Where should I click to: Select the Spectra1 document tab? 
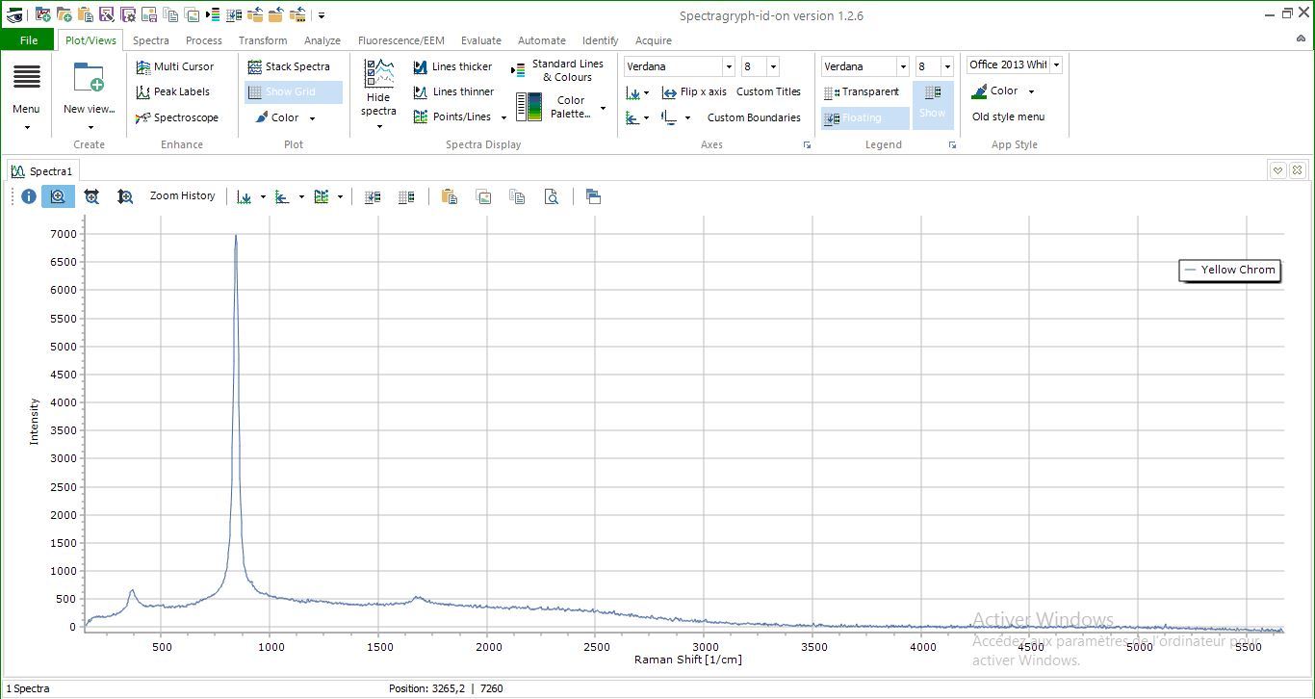(x=42, y=171)
